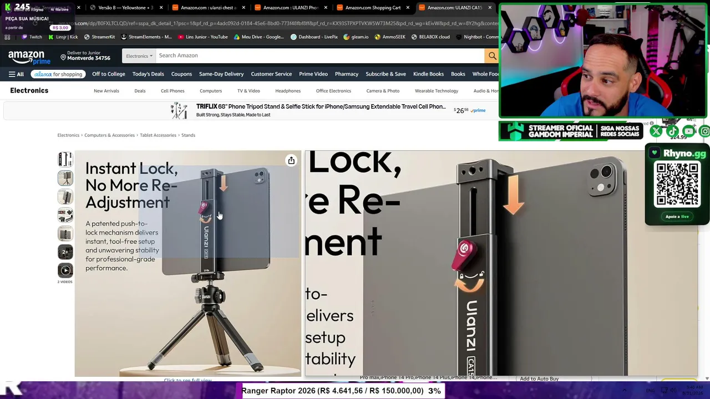Screen dimensions: 710x399
Task: Play the product videos thumbnail
Action: 65,270
